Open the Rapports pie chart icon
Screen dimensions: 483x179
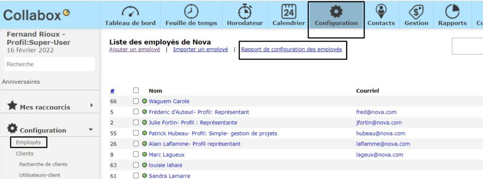[452, 11]
